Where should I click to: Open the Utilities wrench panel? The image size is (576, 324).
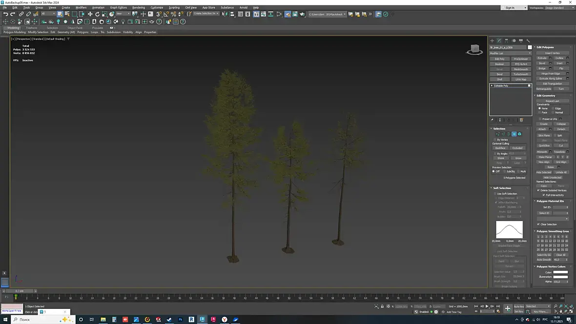[x=528, y=40]
